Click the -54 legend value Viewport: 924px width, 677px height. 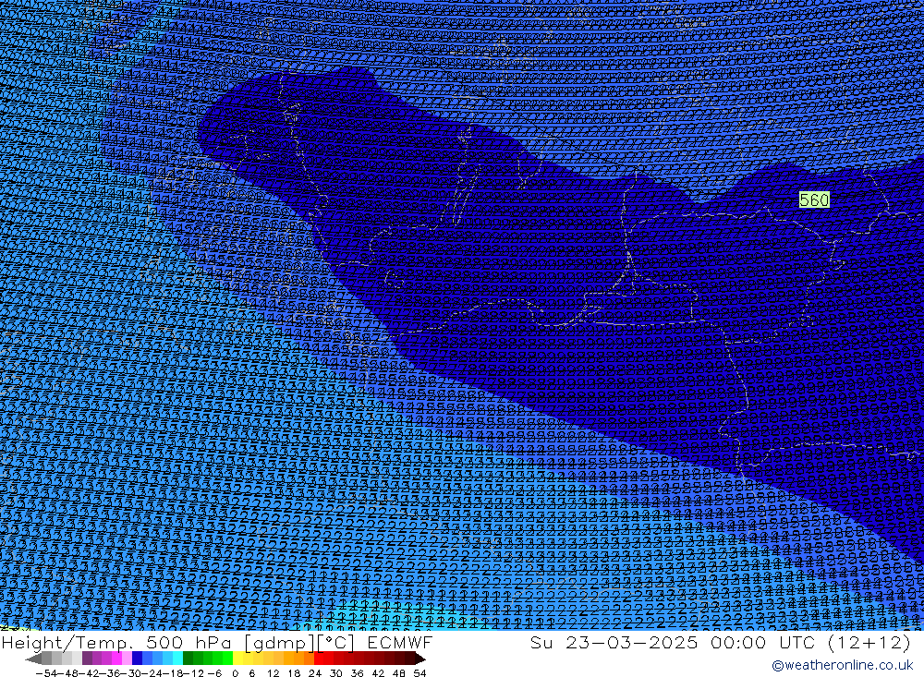click(x=46, y=673)
